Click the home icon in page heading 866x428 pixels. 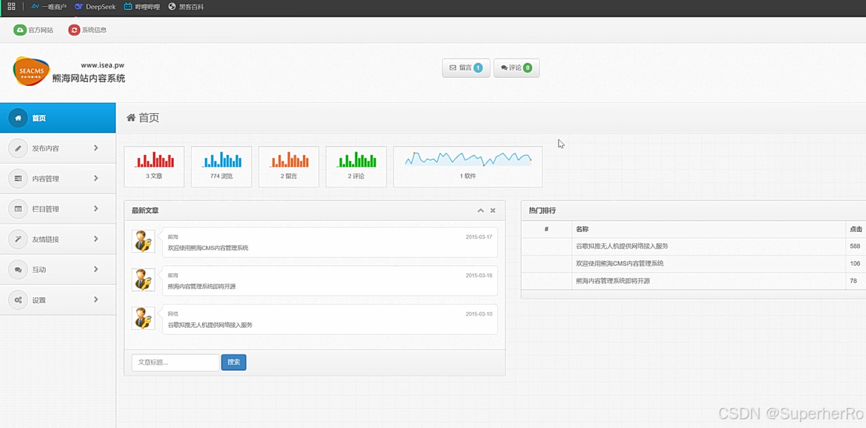click(x=131, y=118)
